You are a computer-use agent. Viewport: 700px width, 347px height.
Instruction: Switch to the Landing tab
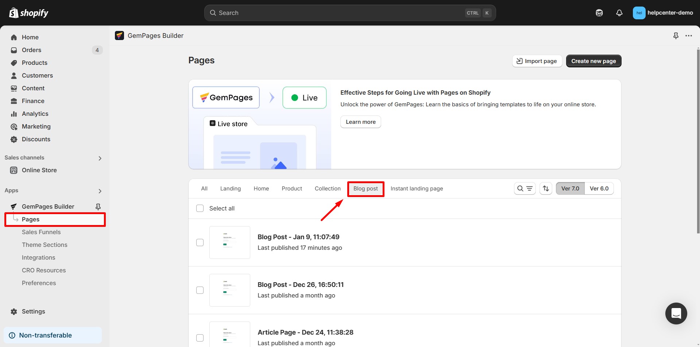point(230,189)
